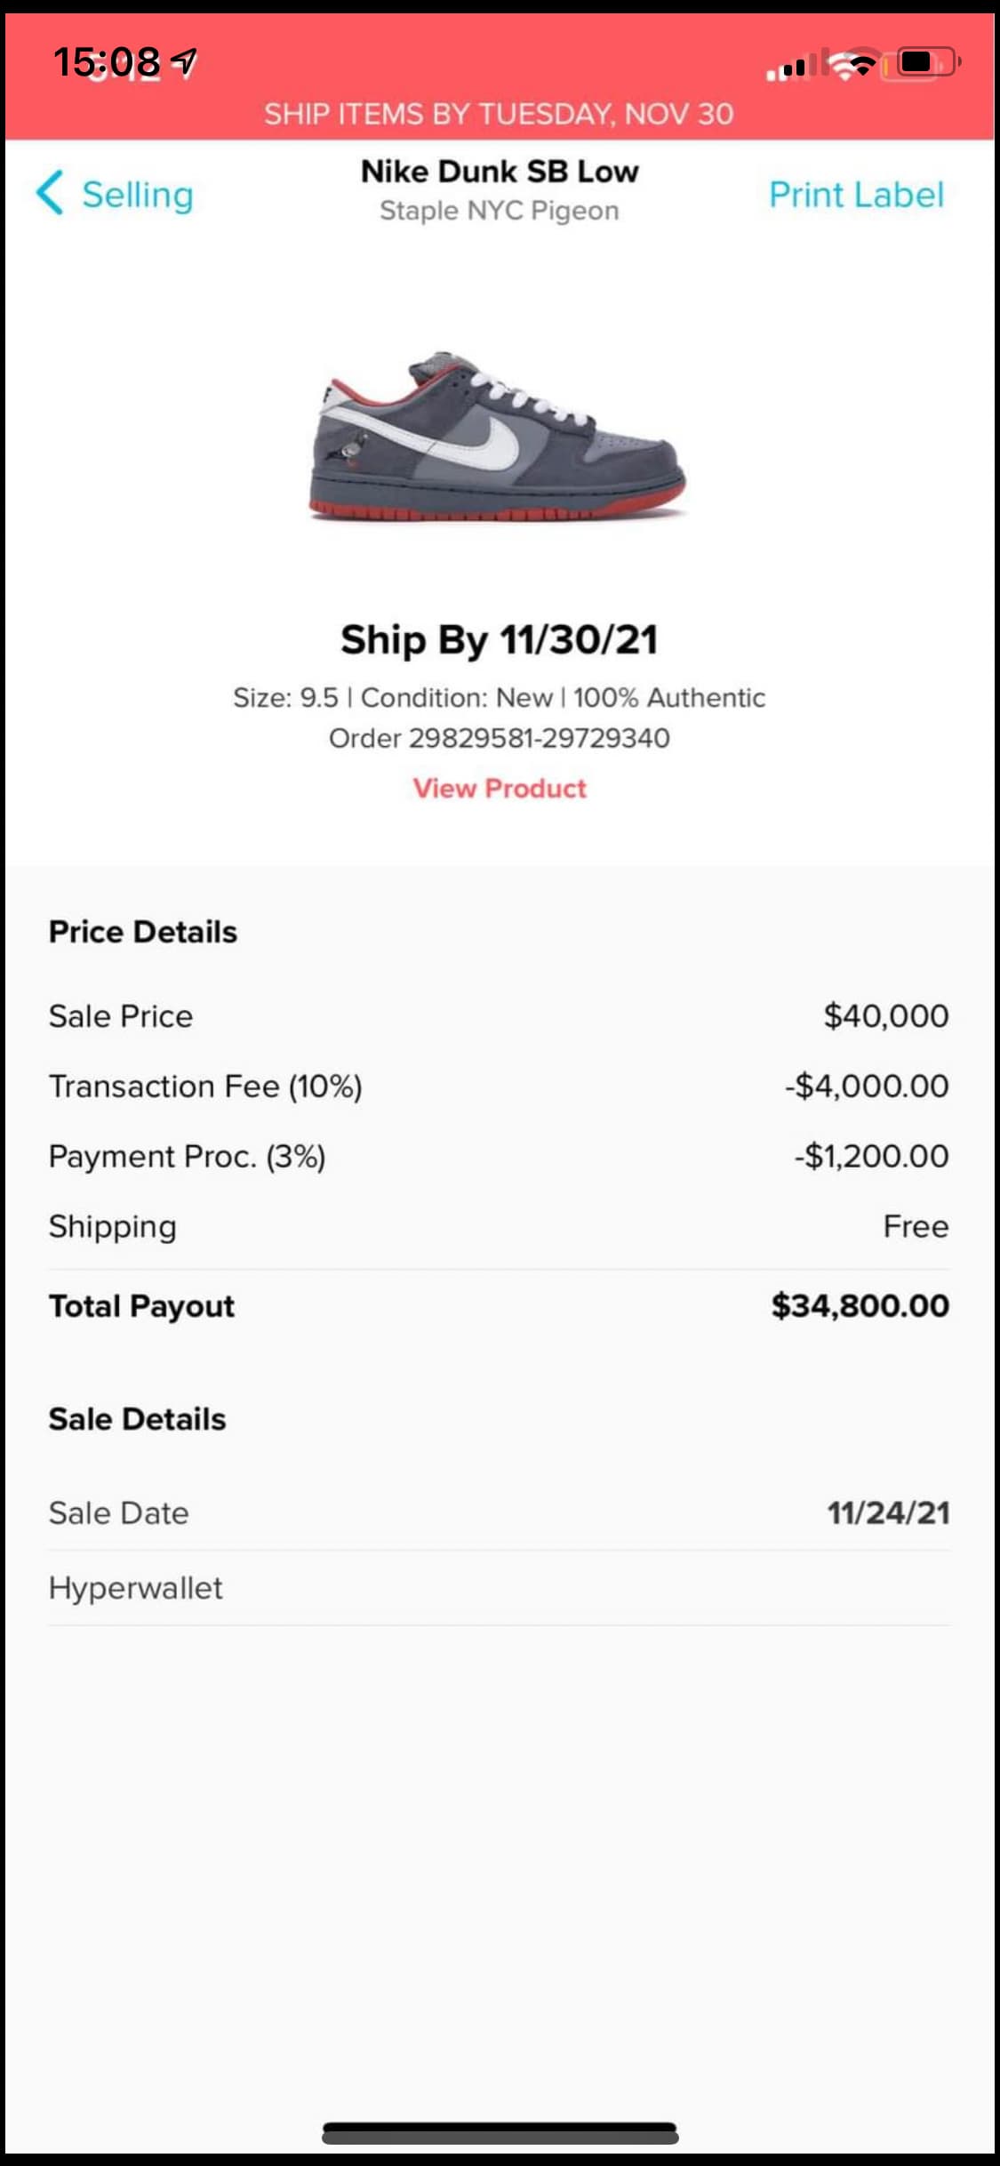Tap the Sale Date row

point(499,1512)
